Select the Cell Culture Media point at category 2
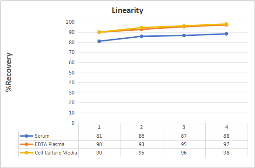This screenshot has width=255, height=168. tap(141, 27)
